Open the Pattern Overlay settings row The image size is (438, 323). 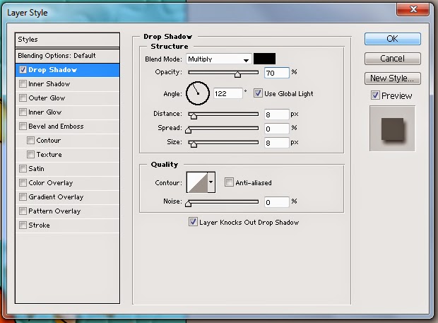[x=68, y=211]
